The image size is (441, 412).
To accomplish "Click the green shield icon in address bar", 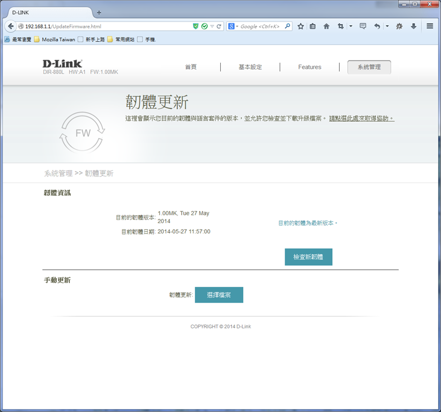I will (x=196, y=26).
